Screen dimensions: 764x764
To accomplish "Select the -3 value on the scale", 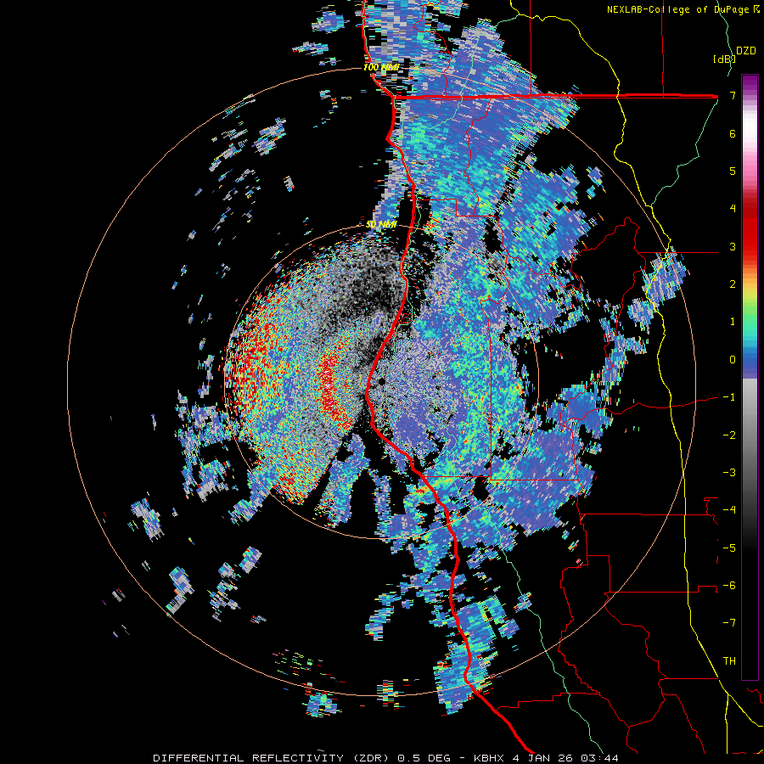I will [729, 473].
